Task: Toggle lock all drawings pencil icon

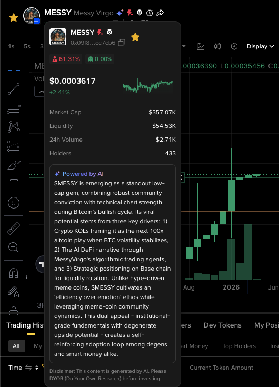Action: click(x=13, y=292)
